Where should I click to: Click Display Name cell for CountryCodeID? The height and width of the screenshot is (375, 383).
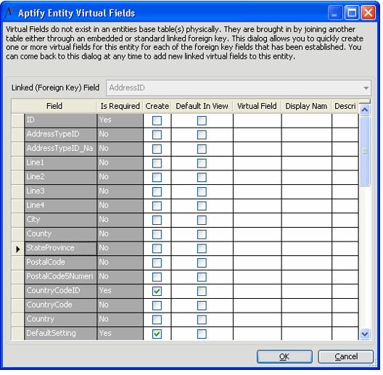click(307, 291)
